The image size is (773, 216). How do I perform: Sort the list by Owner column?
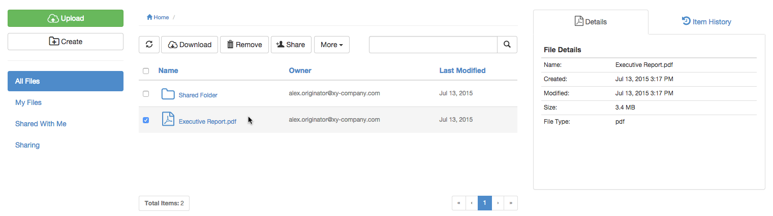coord(300,70)
